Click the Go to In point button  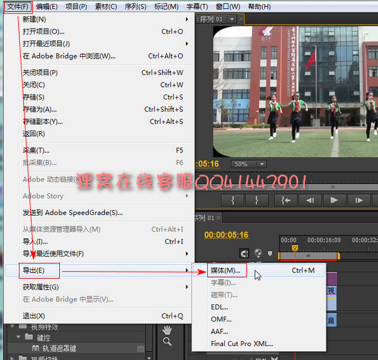pos(285,200)
